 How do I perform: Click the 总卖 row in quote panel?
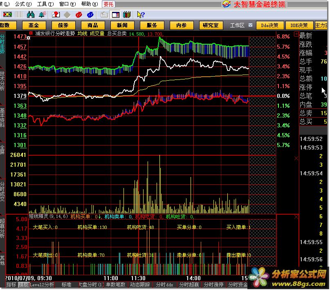pyautogui.click(x=313, y=113)
